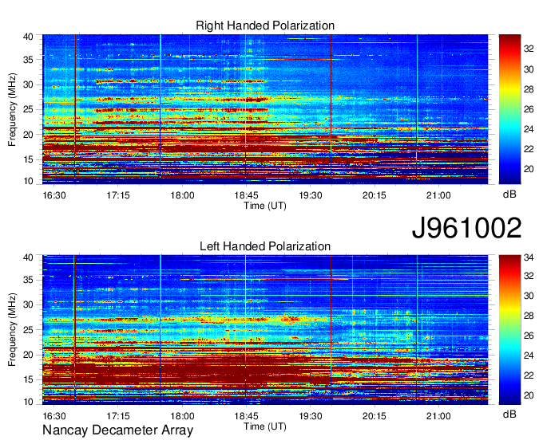This screenshot has height=440, width=543.
Task: Click the Nancay Decameter Array caption
Action: pyautogui.click(x=117, y=430)
